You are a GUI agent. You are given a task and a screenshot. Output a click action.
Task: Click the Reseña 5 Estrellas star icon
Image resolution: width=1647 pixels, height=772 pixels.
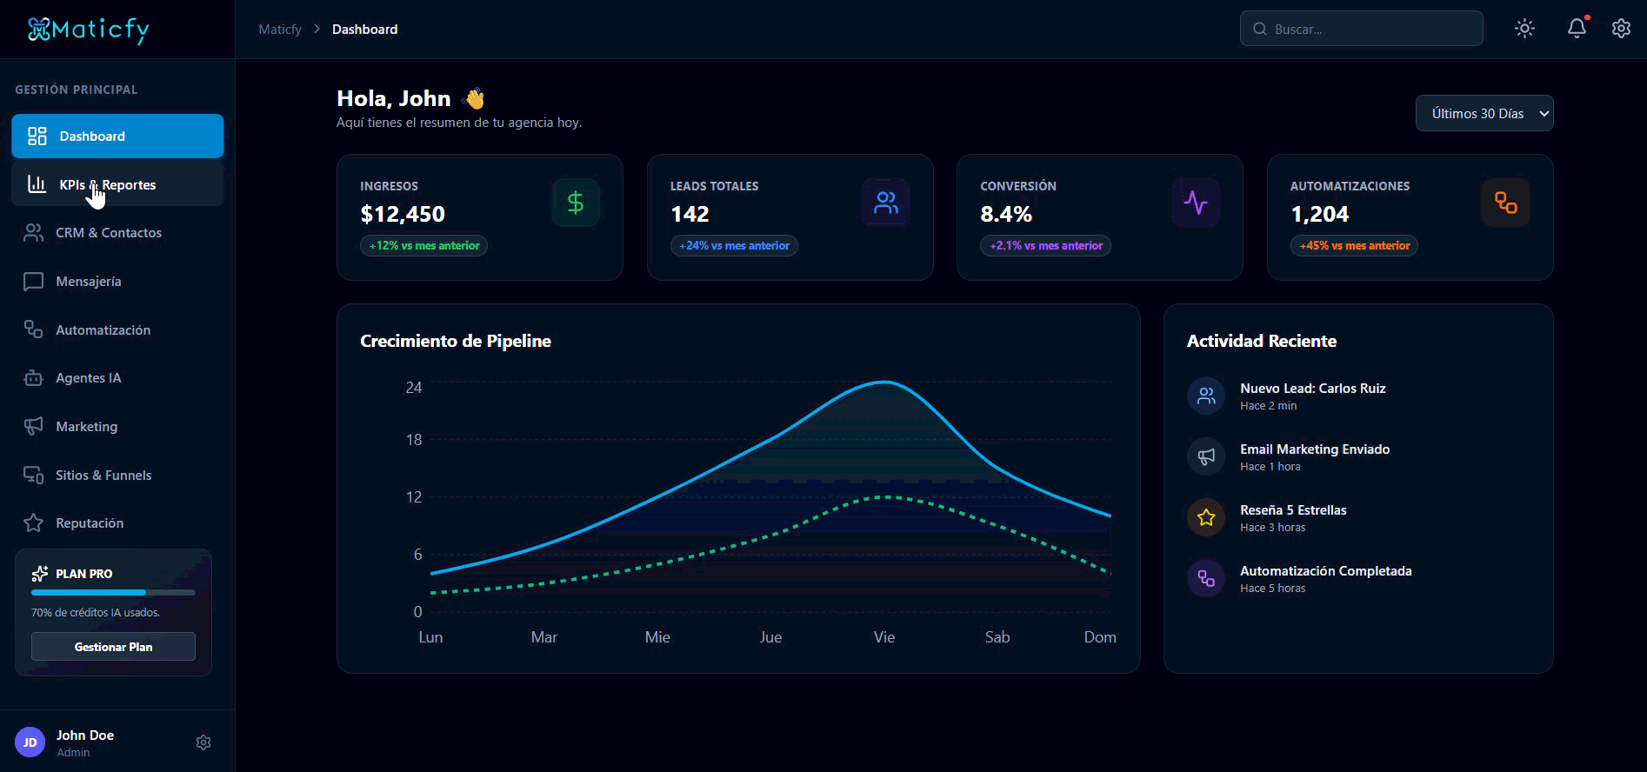tap(1206, 518)
